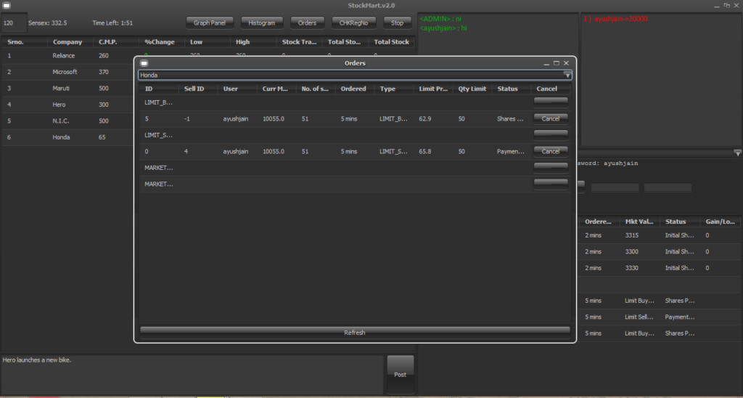Screen dimensions: 743x398
Task: Click ayushjain leaderboard entry
Action: point(615,19)
